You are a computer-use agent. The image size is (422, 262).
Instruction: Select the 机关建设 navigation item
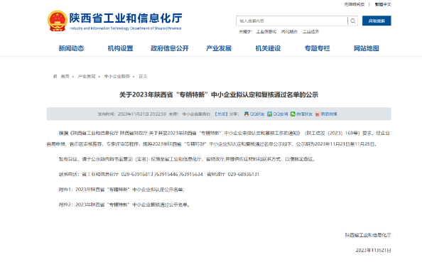pos(268,48)
